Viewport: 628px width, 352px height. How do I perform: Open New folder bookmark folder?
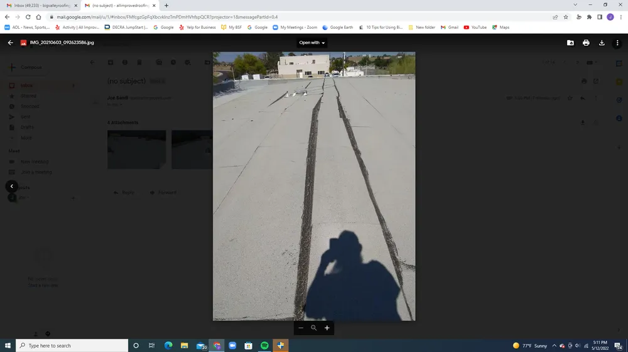click(x=422, y=27)
